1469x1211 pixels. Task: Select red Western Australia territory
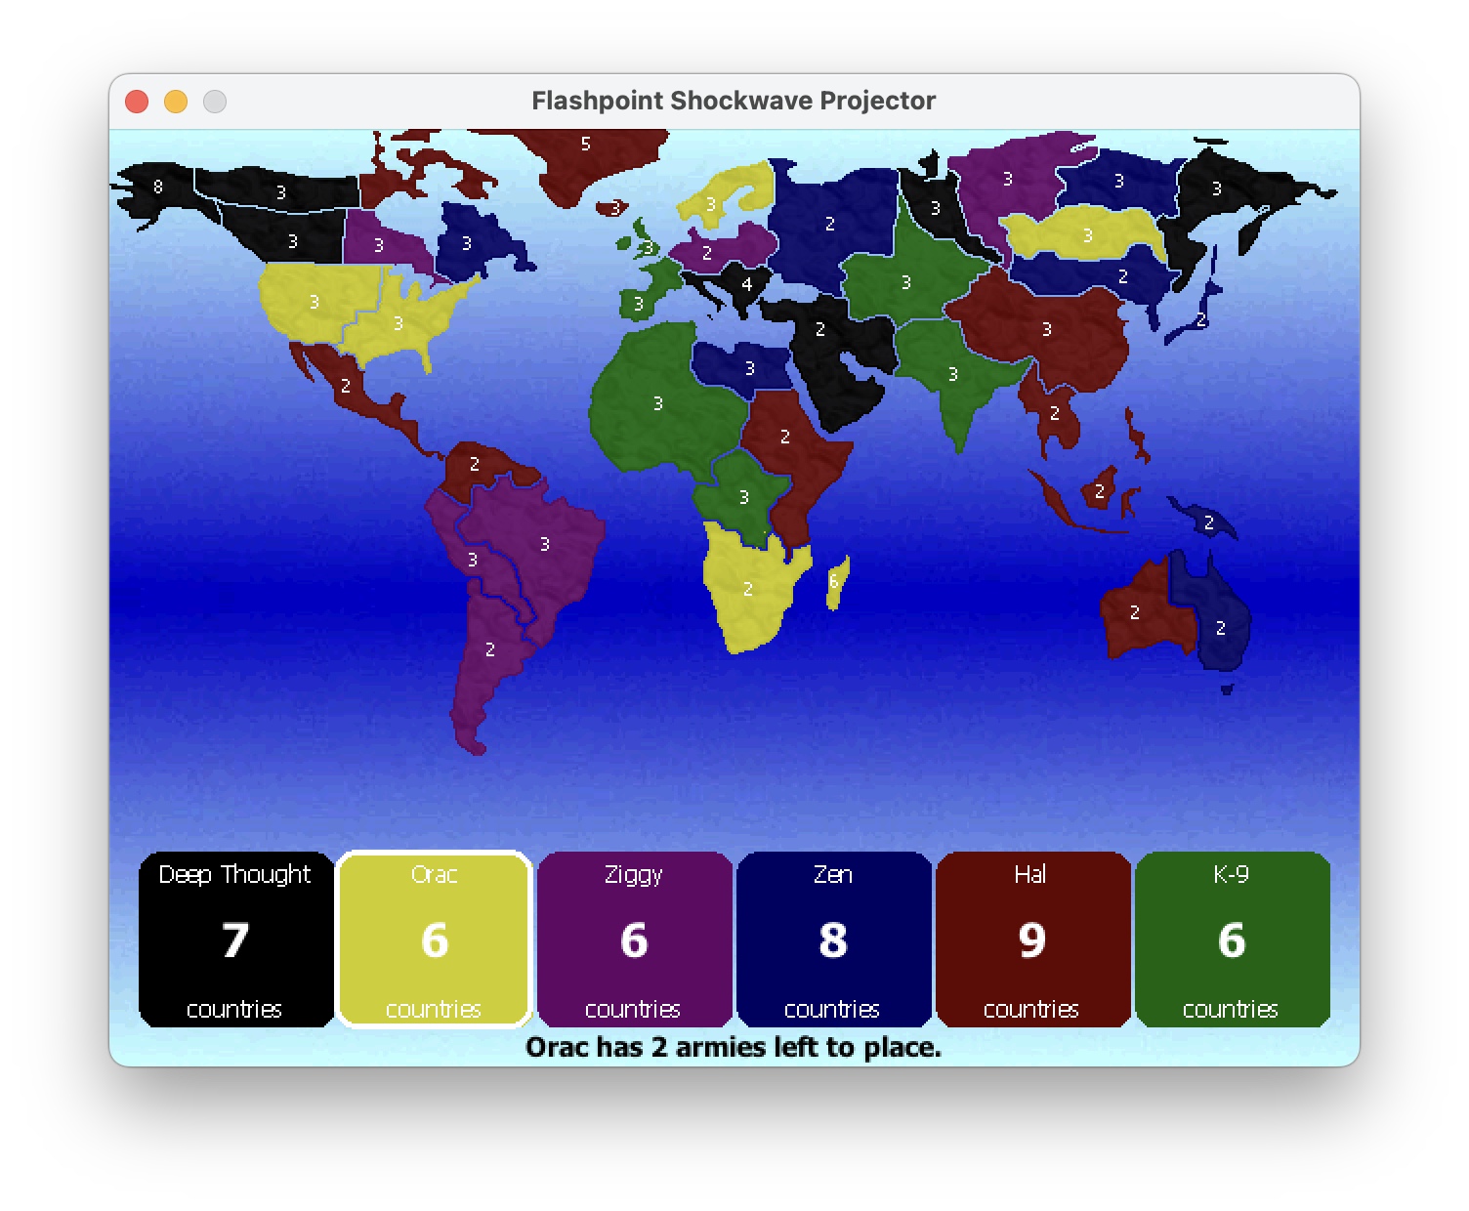(1135, 612)
